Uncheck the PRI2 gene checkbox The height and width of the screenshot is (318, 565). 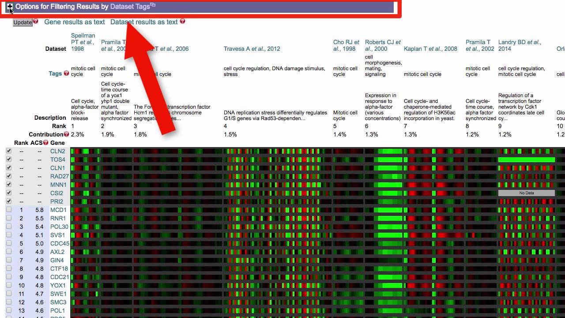pyautogui.click(x=9, y=201)
